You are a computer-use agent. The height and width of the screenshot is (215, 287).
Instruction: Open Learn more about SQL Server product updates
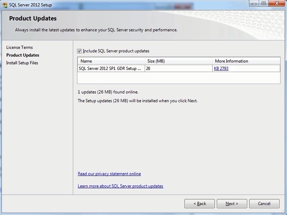120,186
